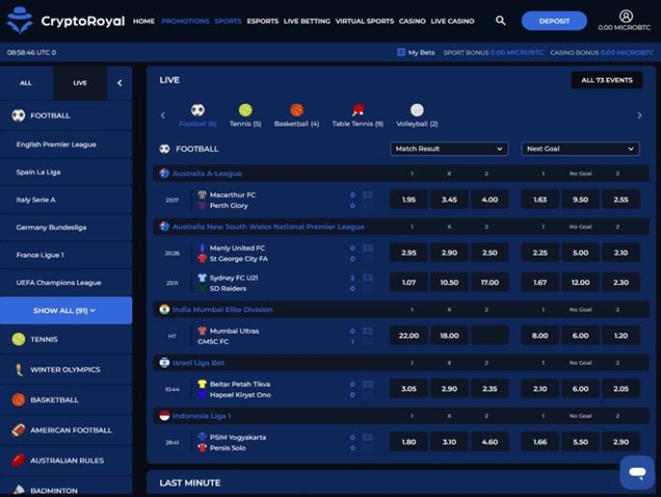Screen dimensions: 661x497
Task: Select the Basketball icon in live sports
Action: tap(296, 111)
